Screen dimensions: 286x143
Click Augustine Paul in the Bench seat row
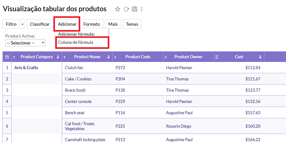click(x=179, y=113)
